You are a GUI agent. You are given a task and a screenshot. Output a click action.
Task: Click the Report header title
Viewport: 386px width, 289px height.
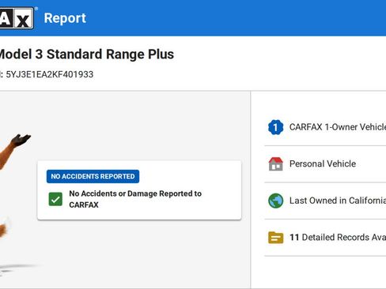[x=65, y=18]
